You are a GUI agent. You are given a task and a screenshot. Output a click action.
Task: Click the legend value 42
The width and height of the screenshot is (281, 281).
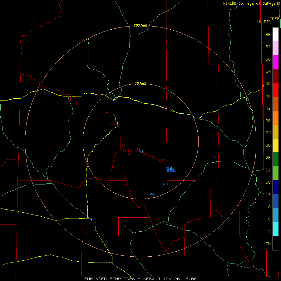[268, 108]
